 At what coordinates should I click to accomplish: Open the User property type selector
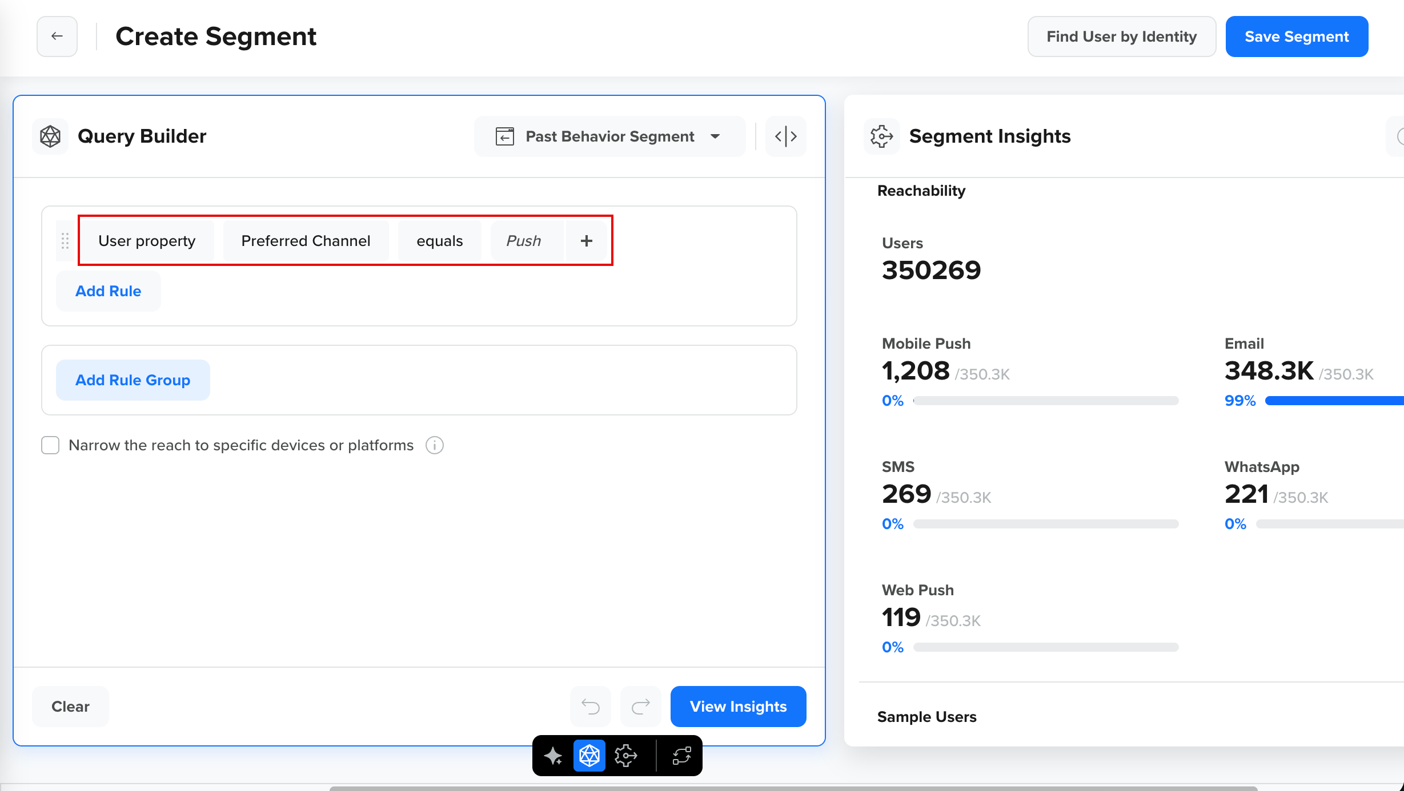coord(147,240)
